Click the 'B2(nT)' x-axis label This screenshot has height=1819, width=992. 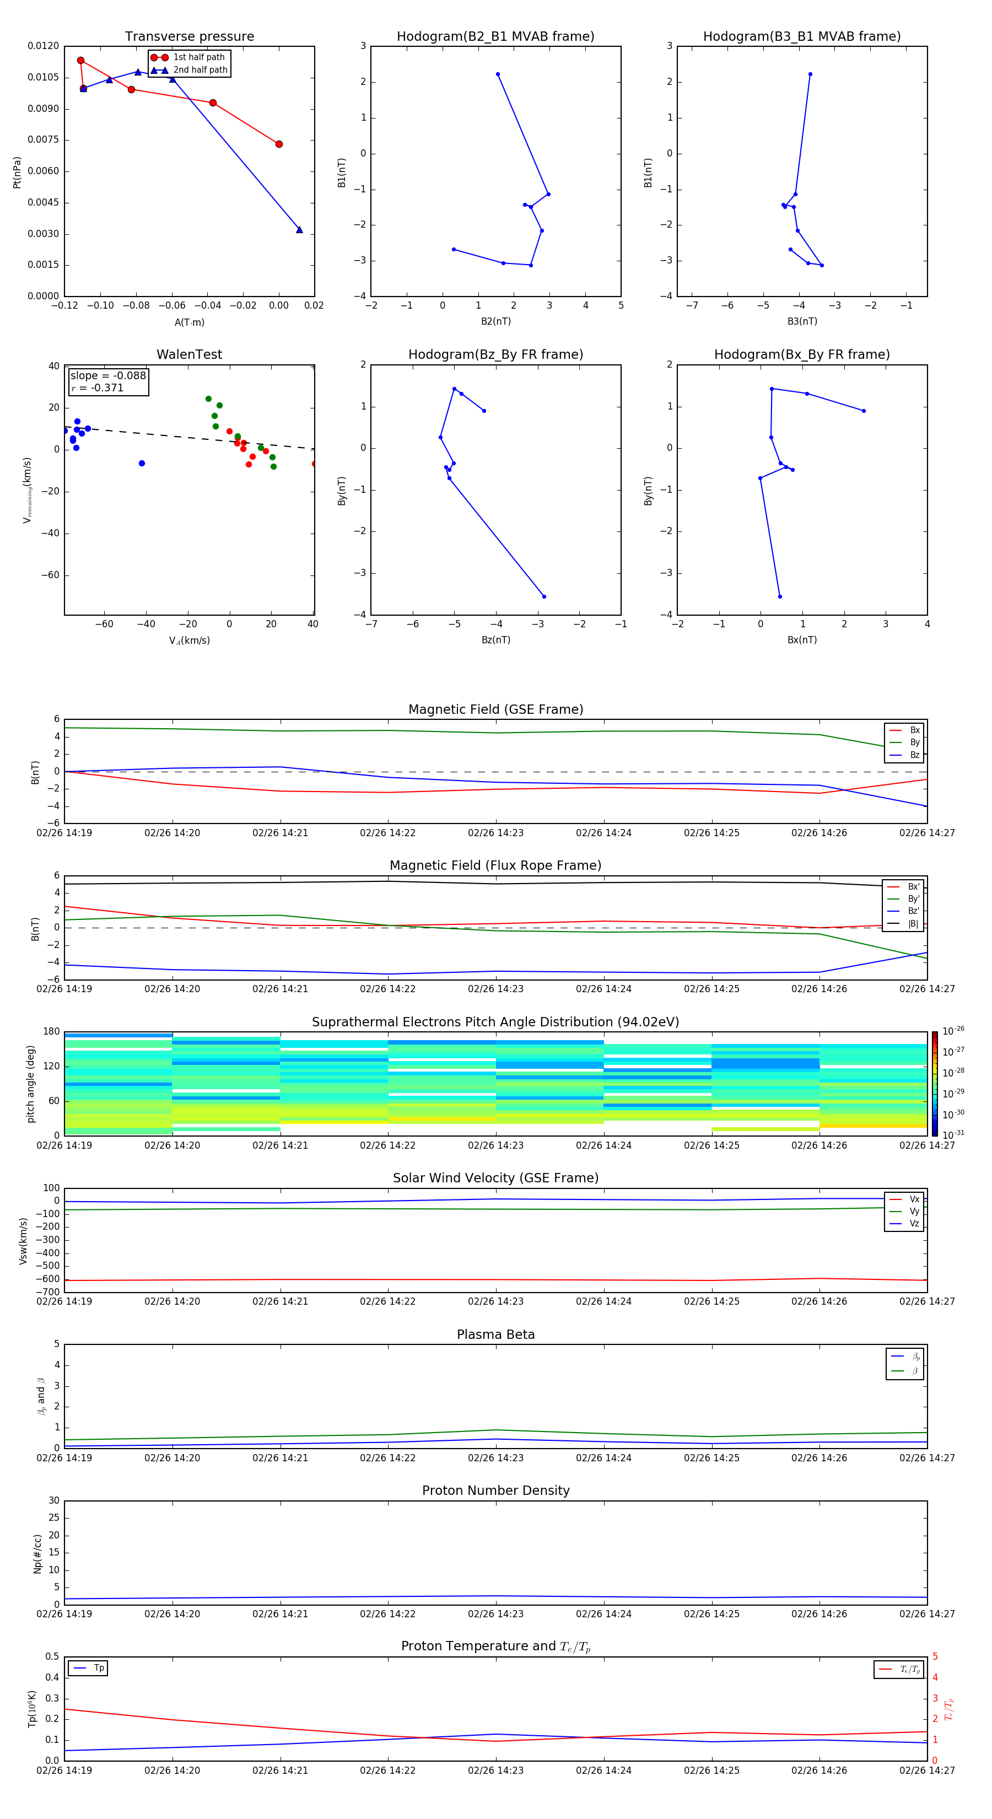[495, 321]
